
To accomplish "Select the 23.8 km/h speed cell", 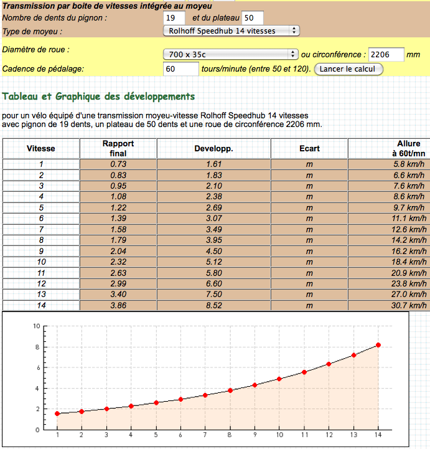I will click(389, 283).
